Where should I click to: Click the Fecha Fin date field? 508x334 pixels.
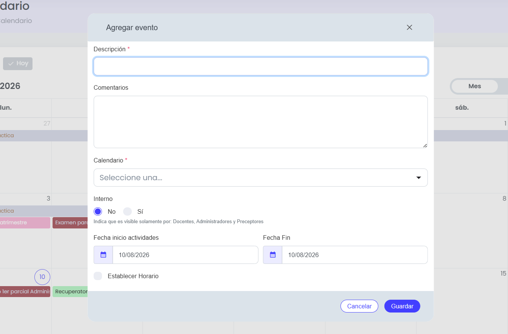pos(355,255)
